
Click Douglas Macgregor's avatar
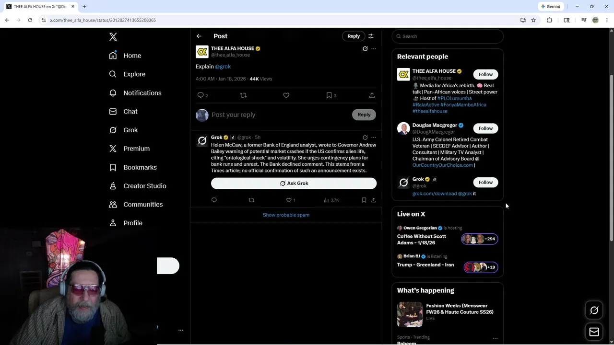click(x=403, y=128)
